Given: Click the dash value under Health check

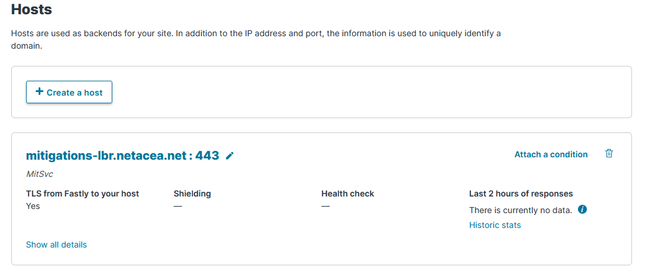Looking at the screenshot, I should tap(325, 206).
